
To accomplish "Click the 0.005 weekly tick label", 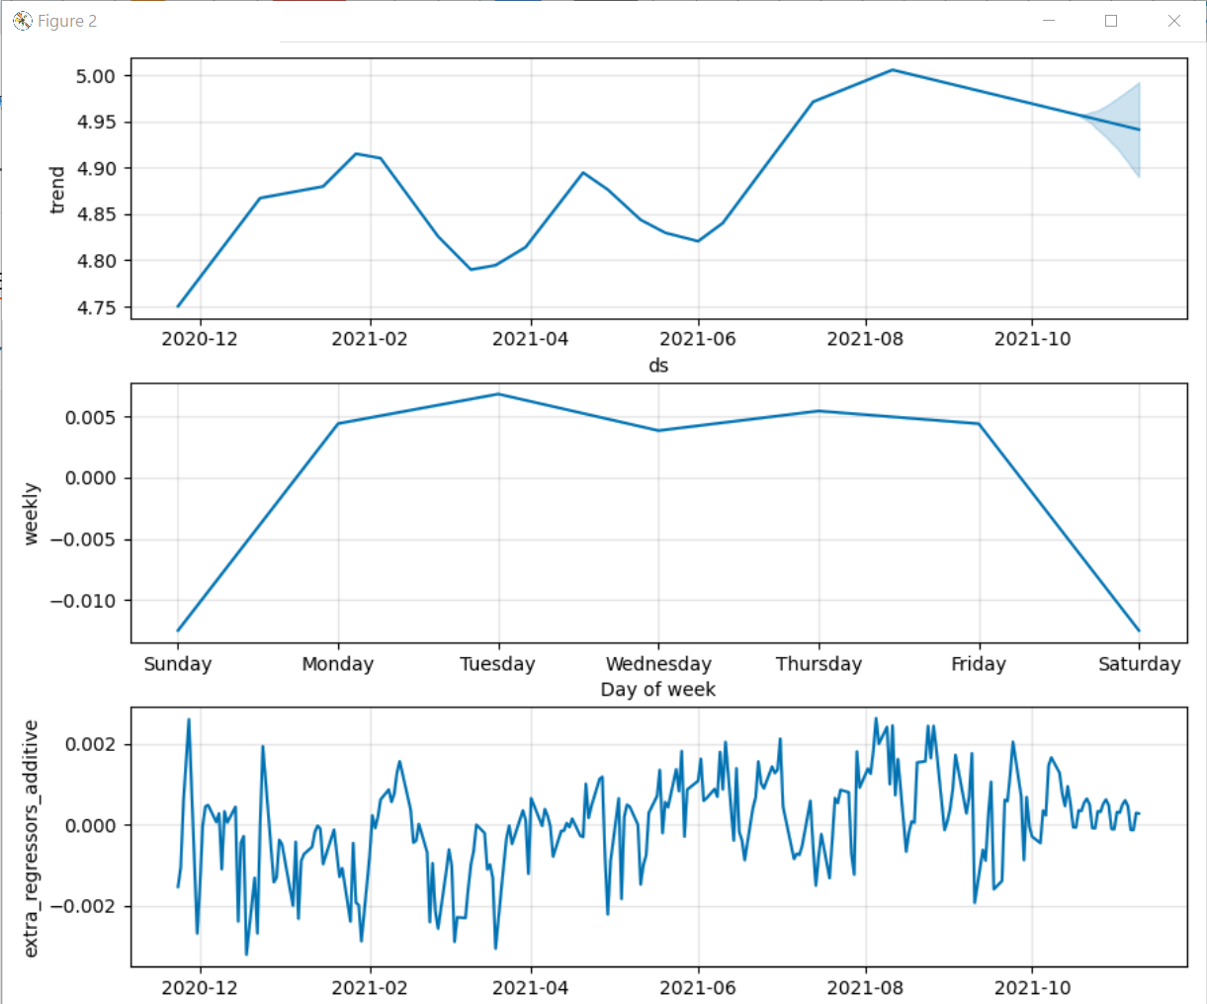I will pos(91,417).
